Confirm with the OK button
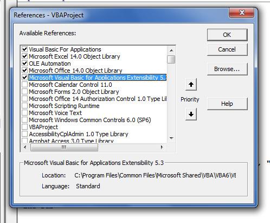 (227, 35)
